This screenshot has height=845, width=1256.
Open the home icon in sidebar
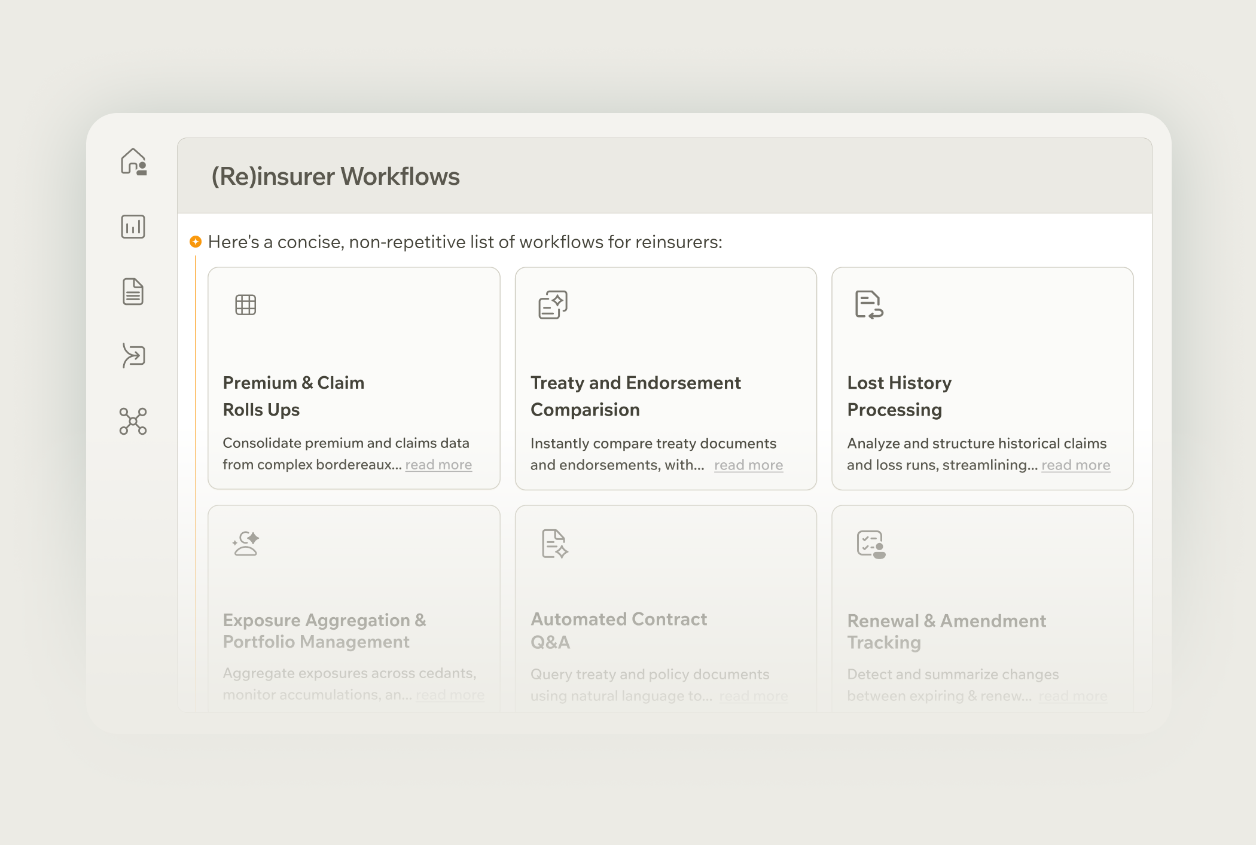point(133,162)
